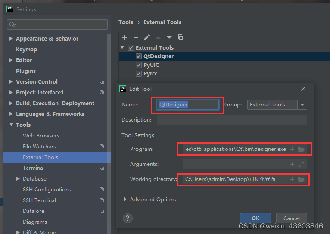Remove selected tool with minus icon

[x=136, y=37]
